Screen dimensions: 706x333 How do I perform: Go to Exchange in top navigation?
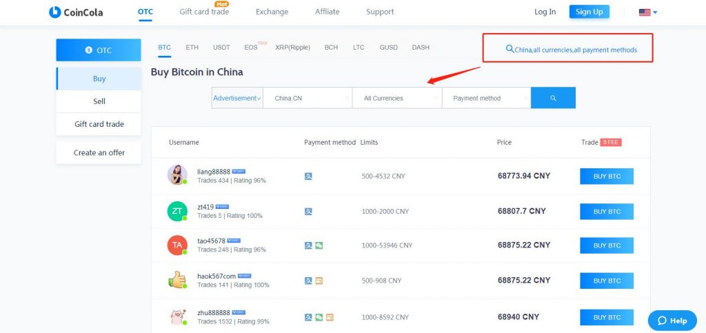pos(272,12)
